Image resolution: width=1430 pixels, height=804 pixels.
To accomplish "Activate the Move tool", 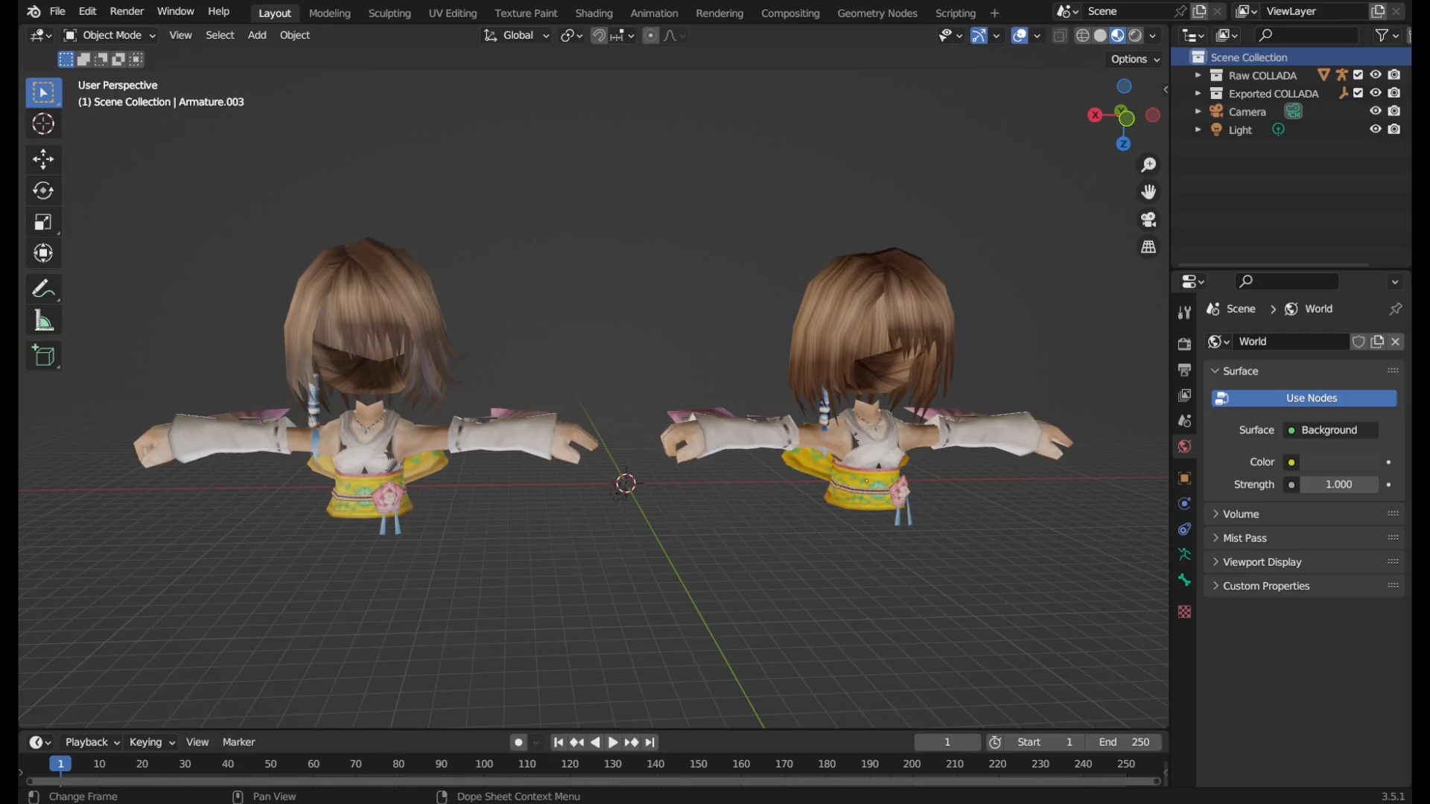I will pos(43,159).
